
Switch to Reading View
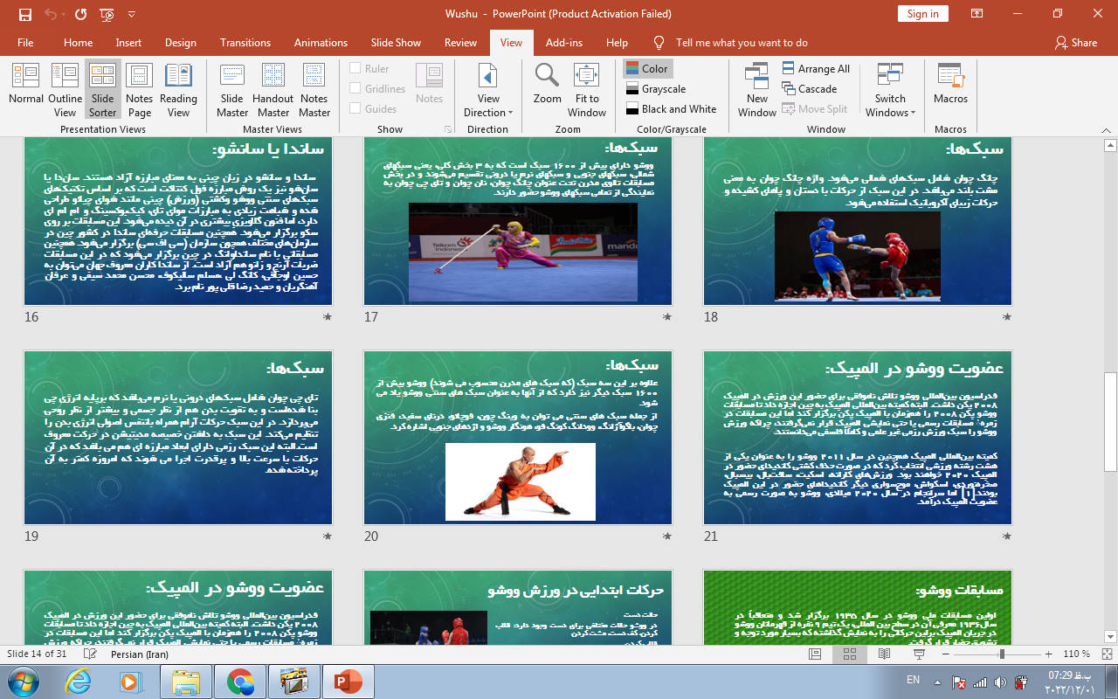(x=178, y=88)
